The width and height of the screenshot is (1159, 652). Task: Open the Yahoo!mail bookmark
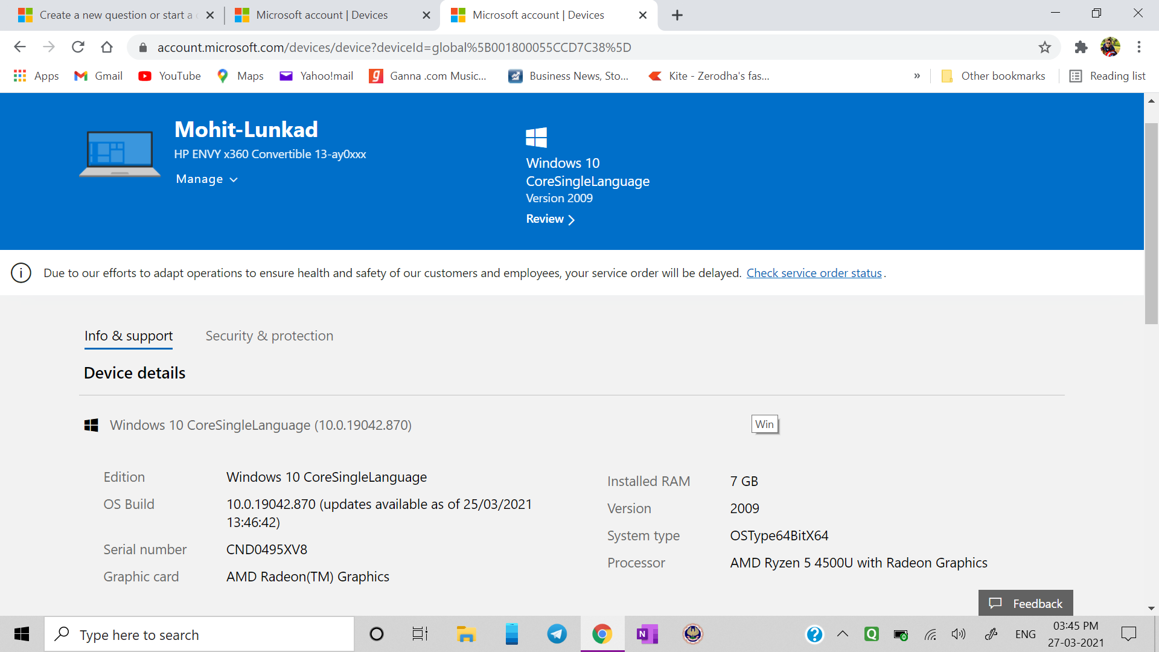[x=316, y=76]
